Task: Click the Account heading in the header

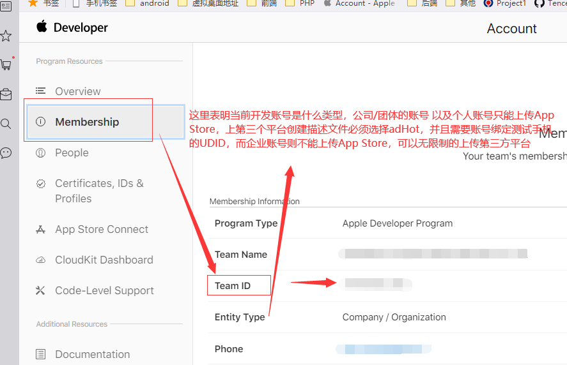Action: click(x=511, y=29)
